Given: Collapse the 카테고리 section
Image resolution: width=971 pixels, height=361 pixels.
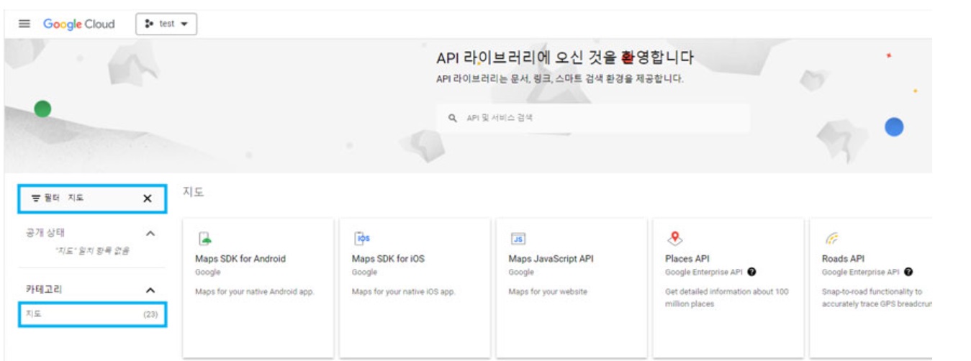Looking at the screenshot, I should click(150, 290).
